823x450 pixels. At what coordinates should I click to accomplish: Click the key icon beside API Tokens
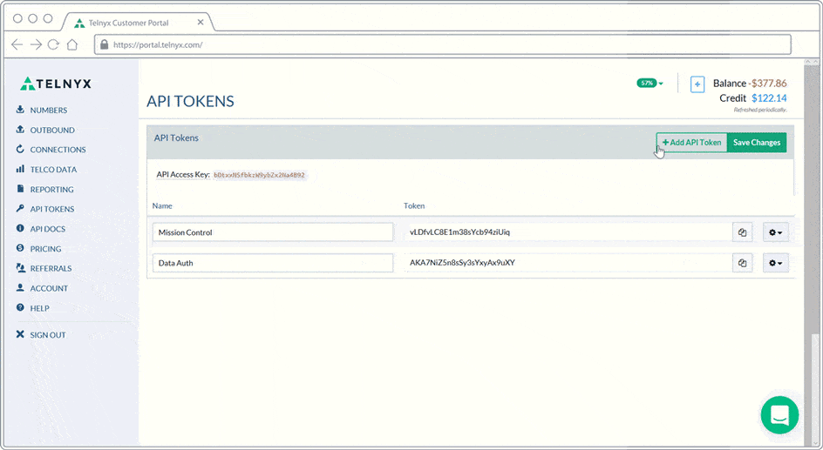click(20, 208)
